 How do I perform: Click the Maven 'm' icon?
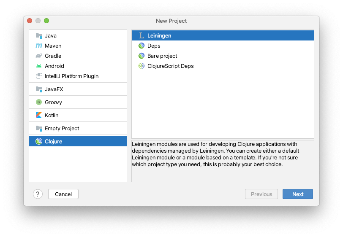pyautogui.click(x=39, y=46)
